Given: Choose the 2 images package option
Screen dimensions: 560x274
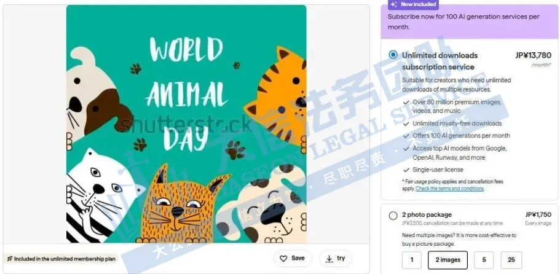Looking at the screenshot, I should [448, 260].
